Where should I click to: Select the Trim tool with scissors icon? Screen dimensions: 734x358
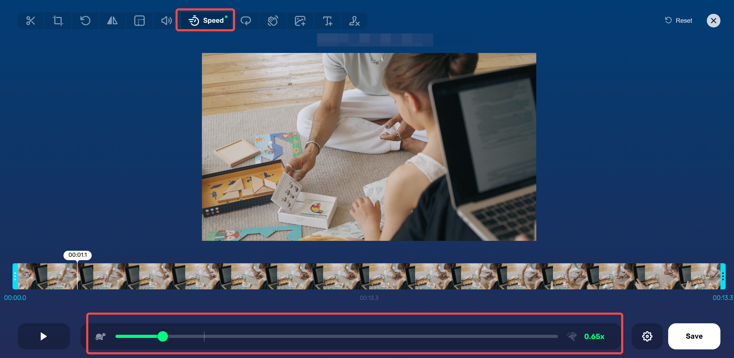tap(31, 21)
